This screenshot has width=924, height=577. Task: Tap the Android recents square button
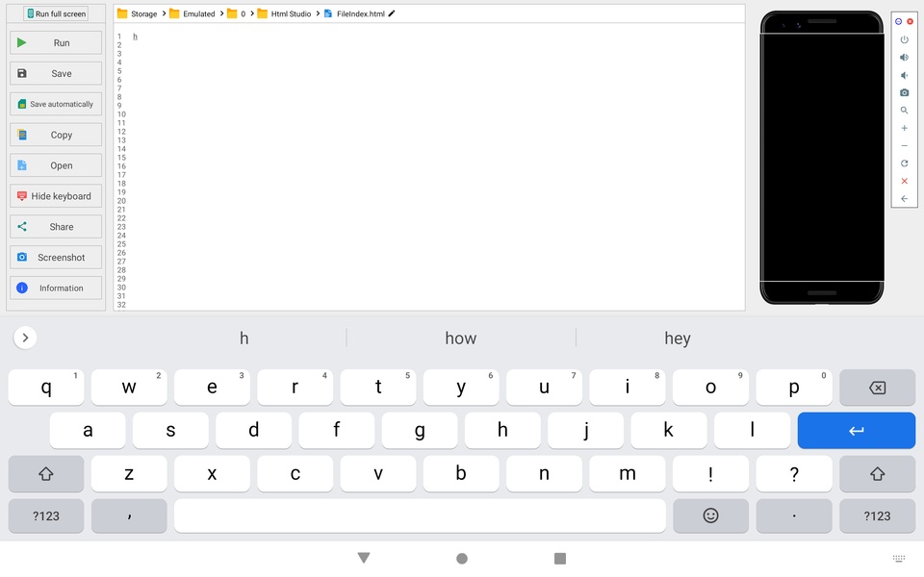point(560,558)
